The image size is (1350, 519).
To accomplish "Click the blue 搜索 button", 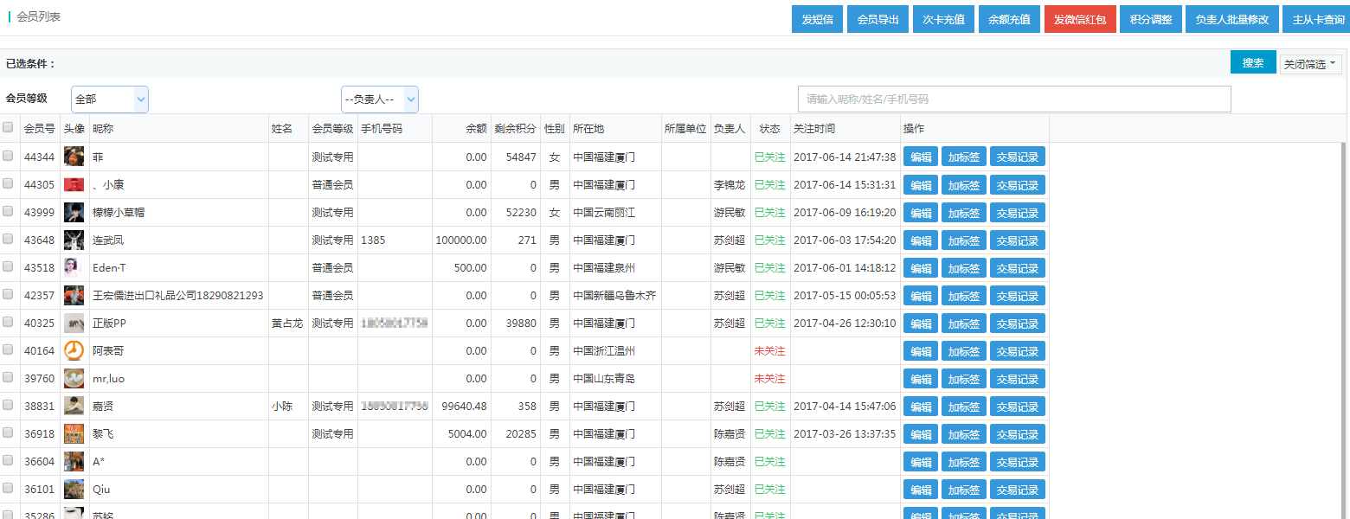I will [1253, 62].
